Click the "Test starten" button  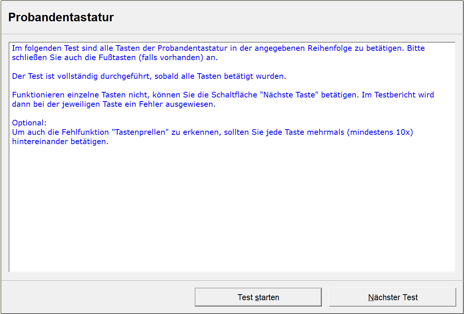coord(258,297)
